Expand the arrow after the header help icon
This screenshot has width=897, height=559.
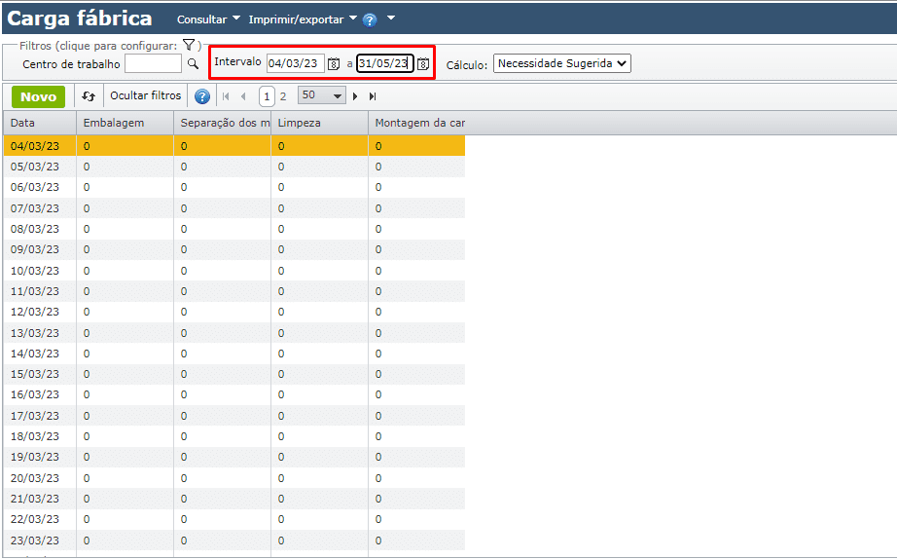(x=391, y=19)
